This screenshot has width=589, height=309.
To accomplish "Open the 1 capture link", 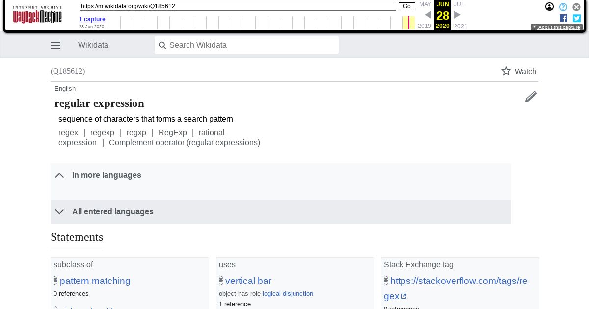I will [x=92, y=19].
